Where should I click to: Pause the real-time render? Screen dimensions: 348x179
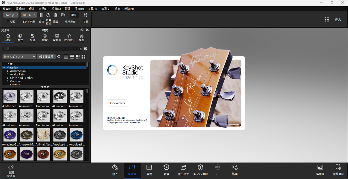pyautogui.click(x=41, y=15)
